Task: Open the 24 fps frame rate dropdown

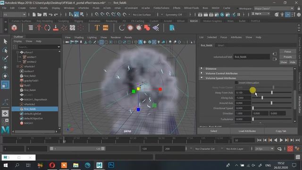Action: [264, 149]
